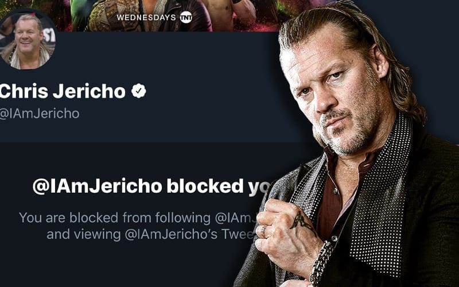Click the verified badge beside Chris Jericho
Image resolution: width=459 pixels, height=287 pixels.
tap(138, 90)
